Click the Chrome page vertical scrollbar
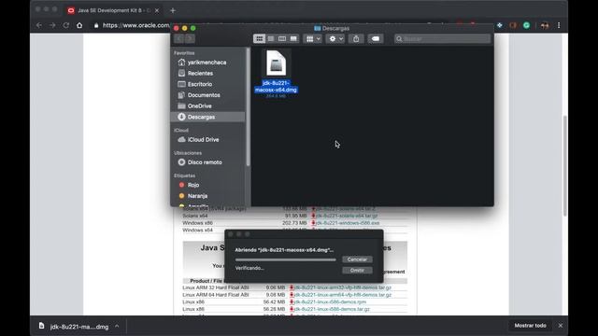 564,166
